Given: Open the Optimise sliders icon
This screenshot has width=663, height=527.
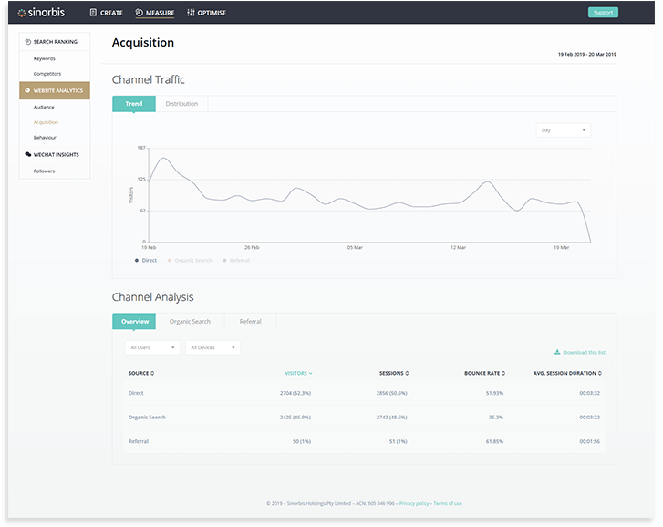Looking at the screenshot, I should tap(192, 13).
